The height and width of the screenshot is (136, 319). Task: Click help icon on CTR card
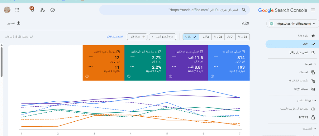(129, 76)
